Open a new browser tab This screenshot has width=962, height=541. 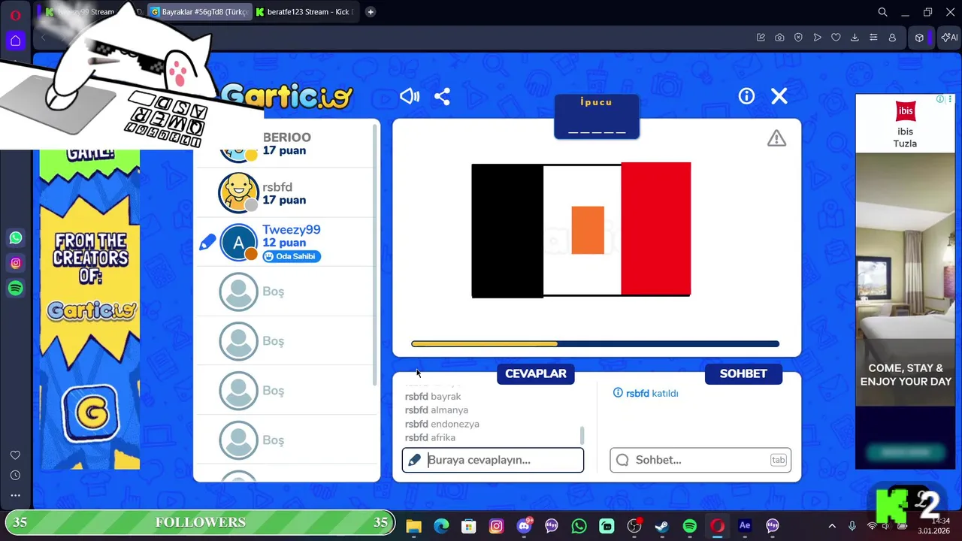click(x=371, y=12)
